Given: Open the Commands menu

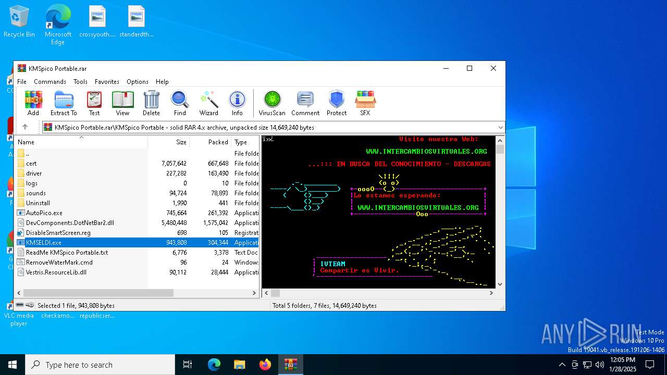Looking at the screenshot, I should click(x=50, y=82).
